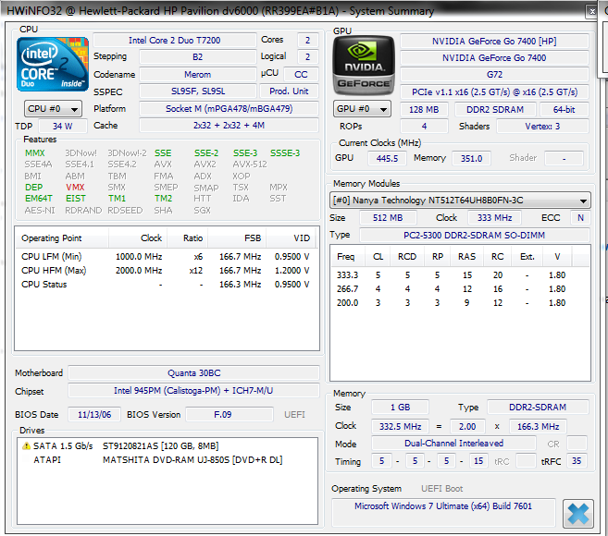Click the 1 GB memory size field

pos(400,408)
